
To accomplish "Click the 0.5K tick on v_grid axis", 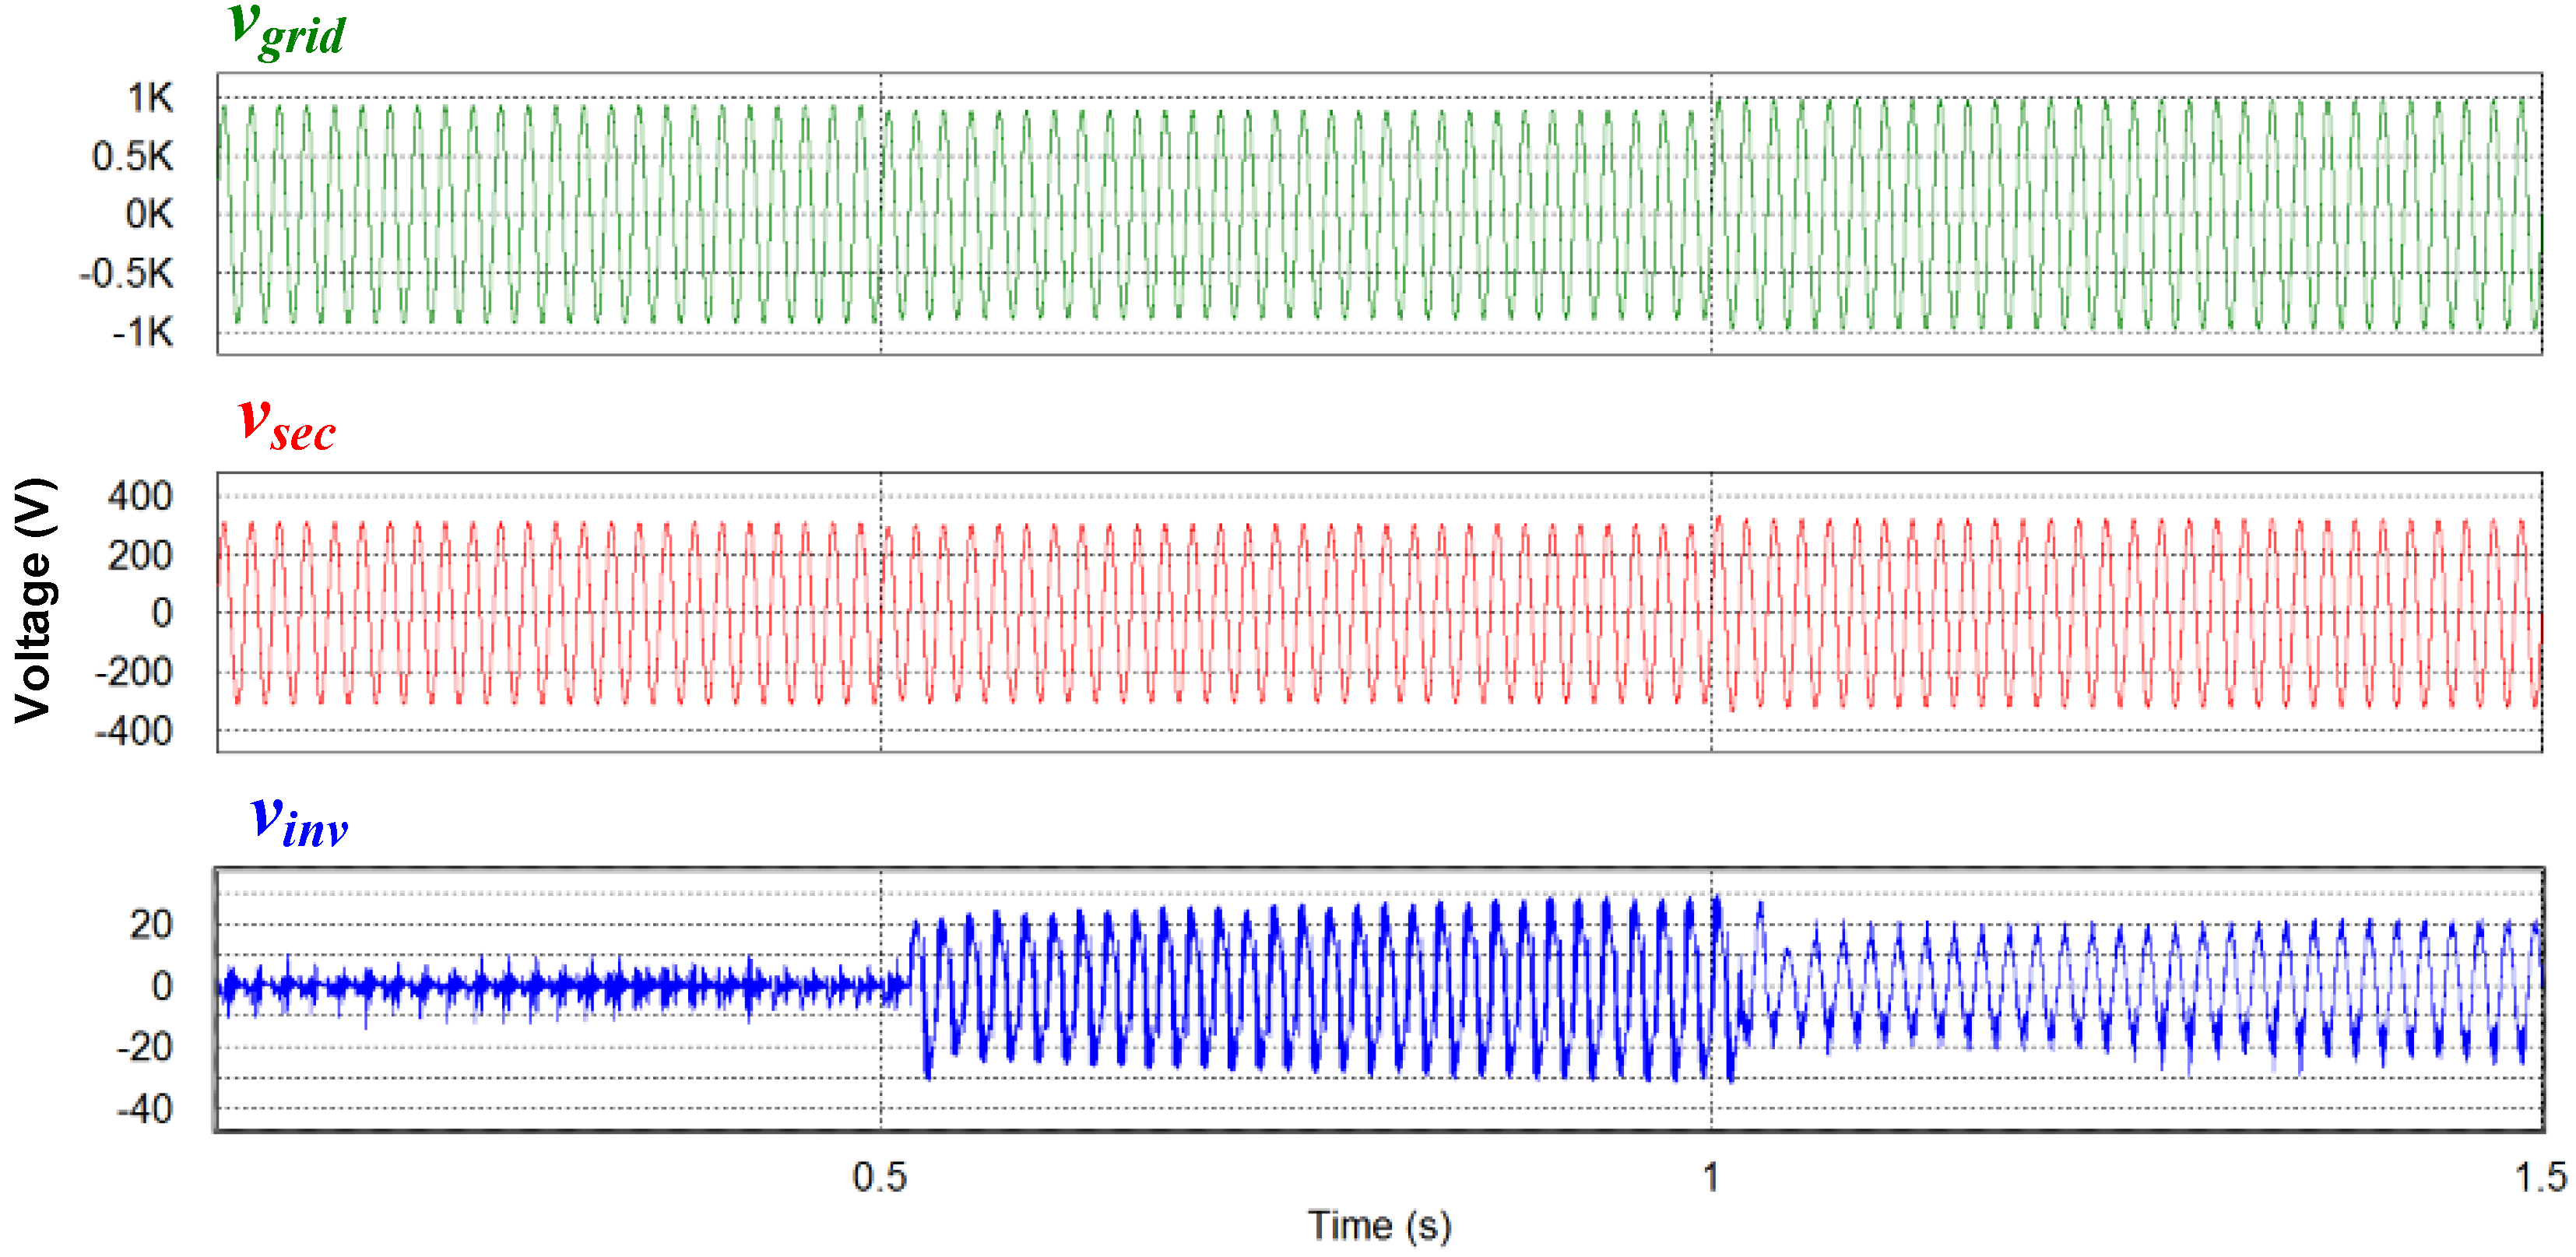I will pos(132,156).
